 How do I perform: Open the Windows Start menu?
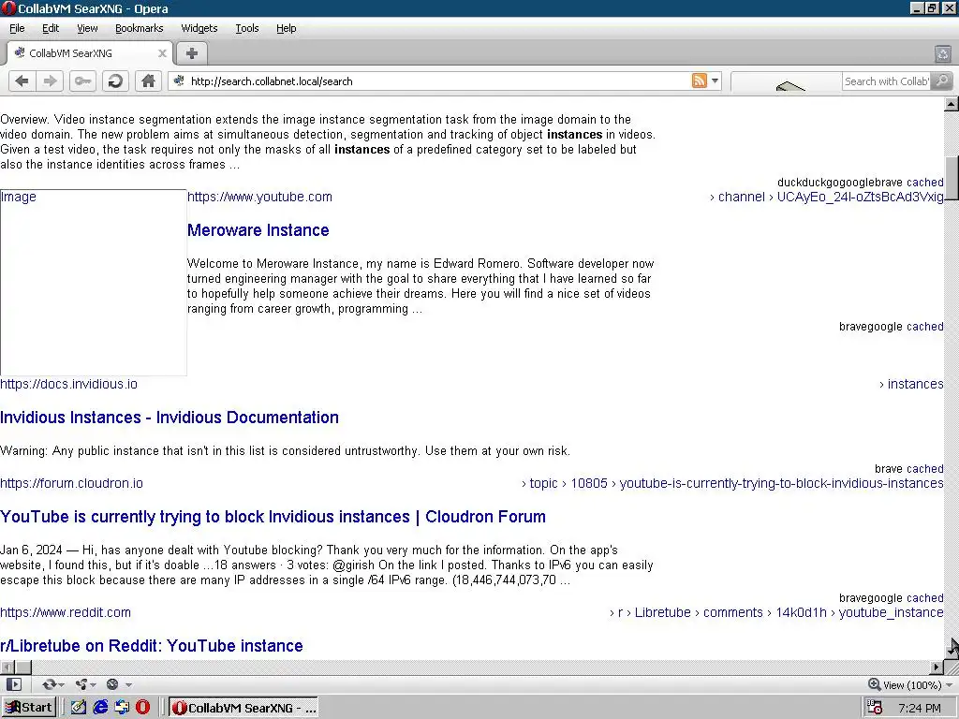pyautogui.click(x=29, y=708)
